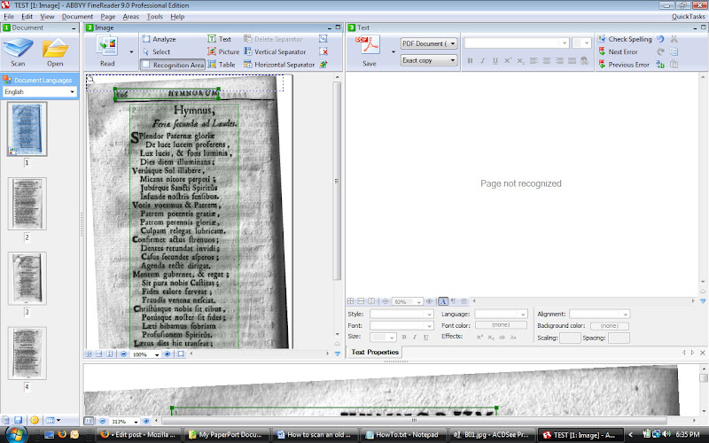Jump to Previous Error
709x443 pixels.
pos(624,65)
